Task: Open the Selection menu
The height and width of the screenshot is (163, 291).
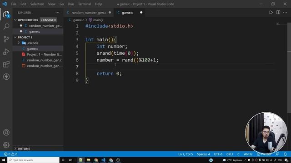Action: click(37, 4)
